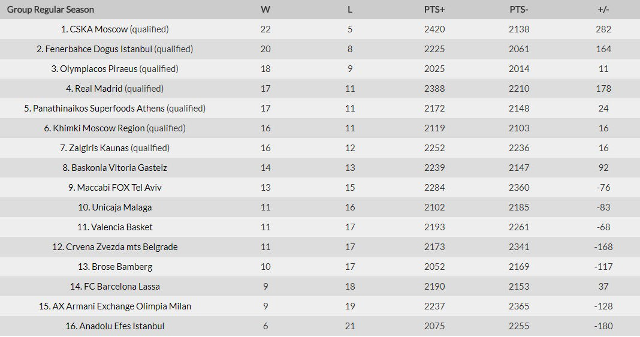This screenshot has height=337, width=640.
Task: Sort table by W column header
Action: (265, 10)
